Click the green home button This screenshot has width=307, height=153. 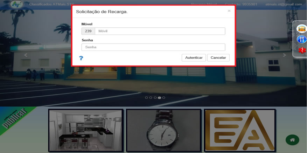coord(292,140)
